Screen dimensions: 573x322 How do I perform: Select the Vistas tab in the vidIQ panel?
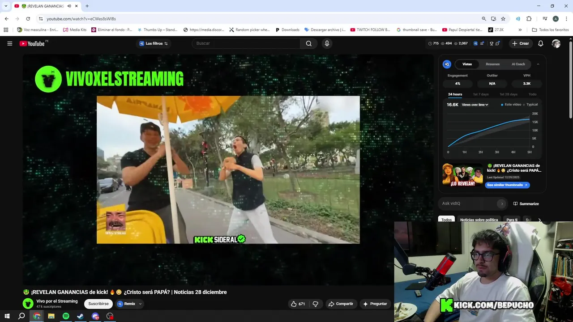467,64
